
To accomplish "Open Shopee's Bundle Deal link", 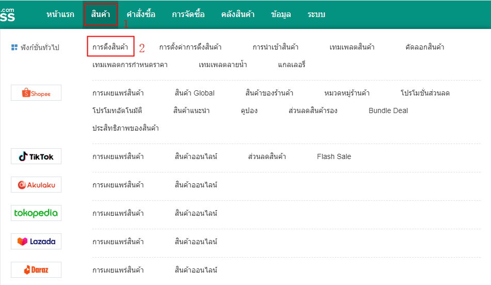I will pos(388,110).
